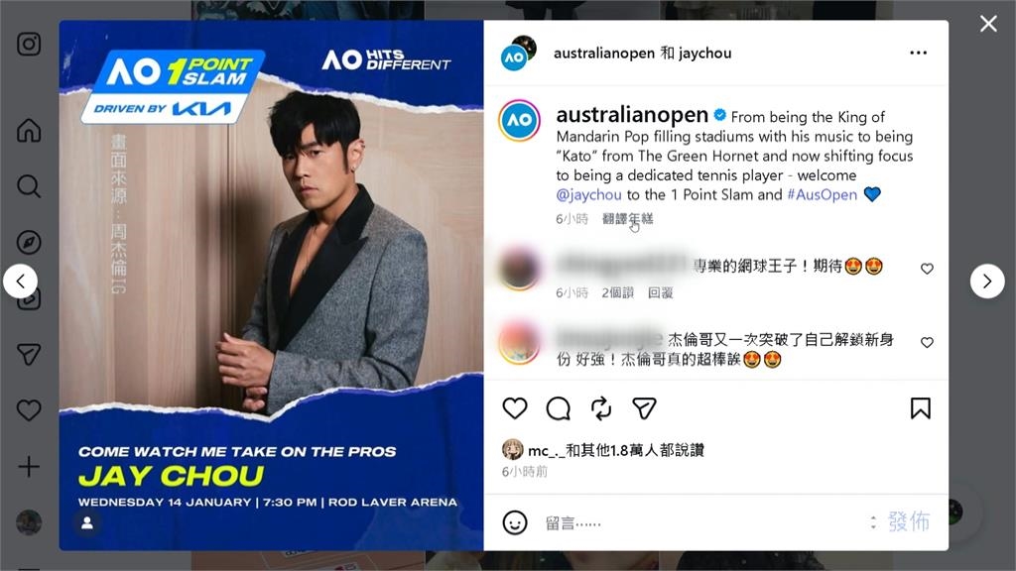Open the three-dot more options menu
This screenshot has width=1016, height=571.
tap(918, 53)
